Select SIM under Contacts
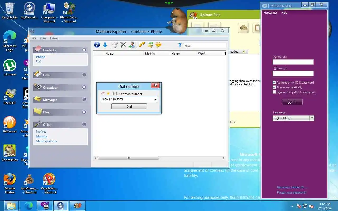Viewport: 338px width, 211px height. 39,61
